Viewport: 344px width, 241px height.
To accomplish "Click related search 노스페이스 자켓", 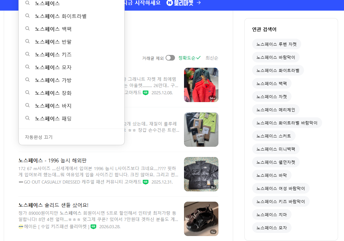I will coord(272,97).
